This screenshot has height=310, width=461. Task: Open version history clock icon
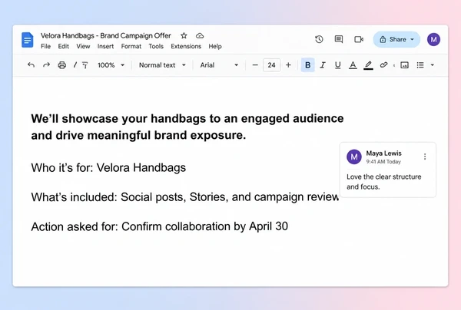click(319, 39)
